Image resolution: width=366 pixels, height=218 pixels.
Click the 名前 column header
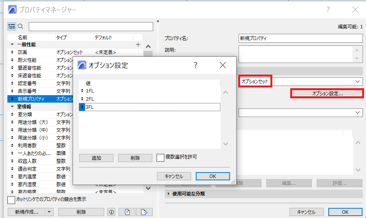[36, 37]
